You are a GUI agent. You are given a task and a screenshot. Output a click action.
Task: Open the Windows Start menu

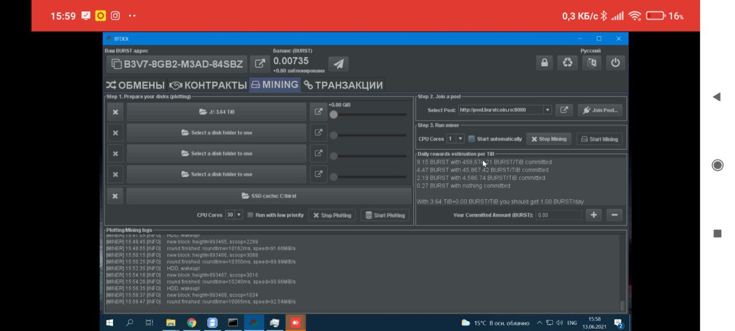pos(110,323)
